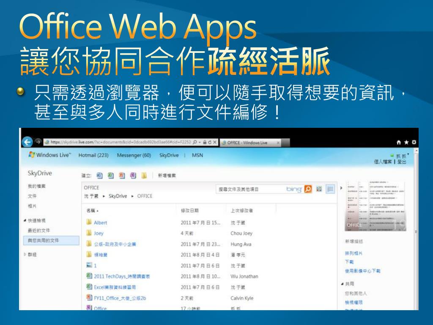Collapse the 快速檢視 section
This screenshot has height=325, width=433.
point(25,220)
